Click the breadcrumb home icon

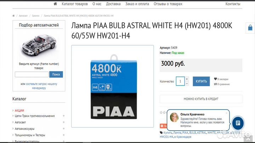coord(13,16)
